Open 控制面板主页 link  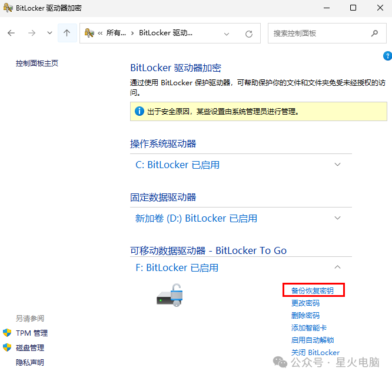(37, 63)
